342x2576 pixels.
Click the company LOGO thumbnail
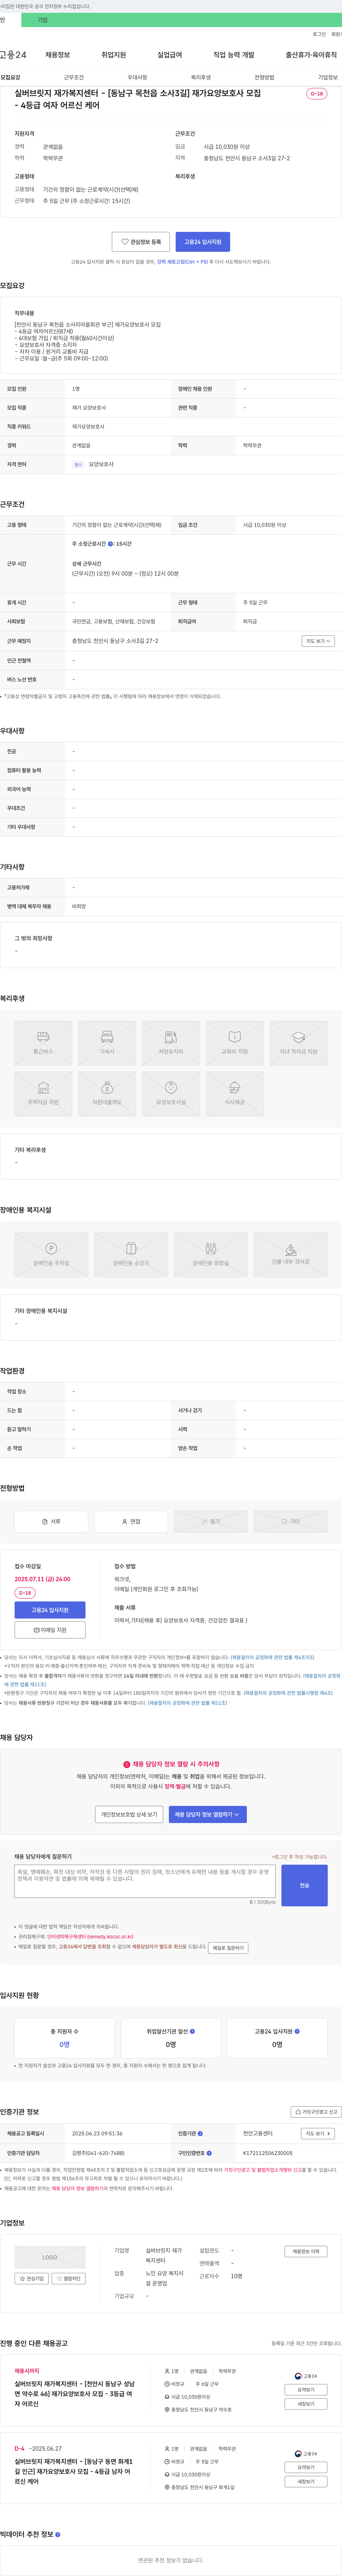[50, 2257]
